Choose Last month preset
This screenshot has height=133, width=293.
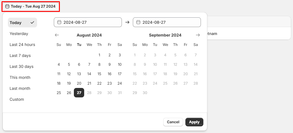[x=20, y=88]
